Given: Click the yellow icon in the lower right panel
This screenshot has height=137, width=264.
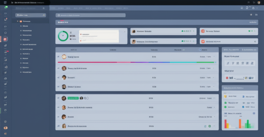Looking at the screenshot, I should [x=225, y=97].
